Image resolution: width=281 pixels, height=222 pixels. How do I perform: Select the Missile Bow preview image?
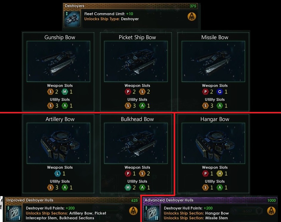[x=213, y=61]
